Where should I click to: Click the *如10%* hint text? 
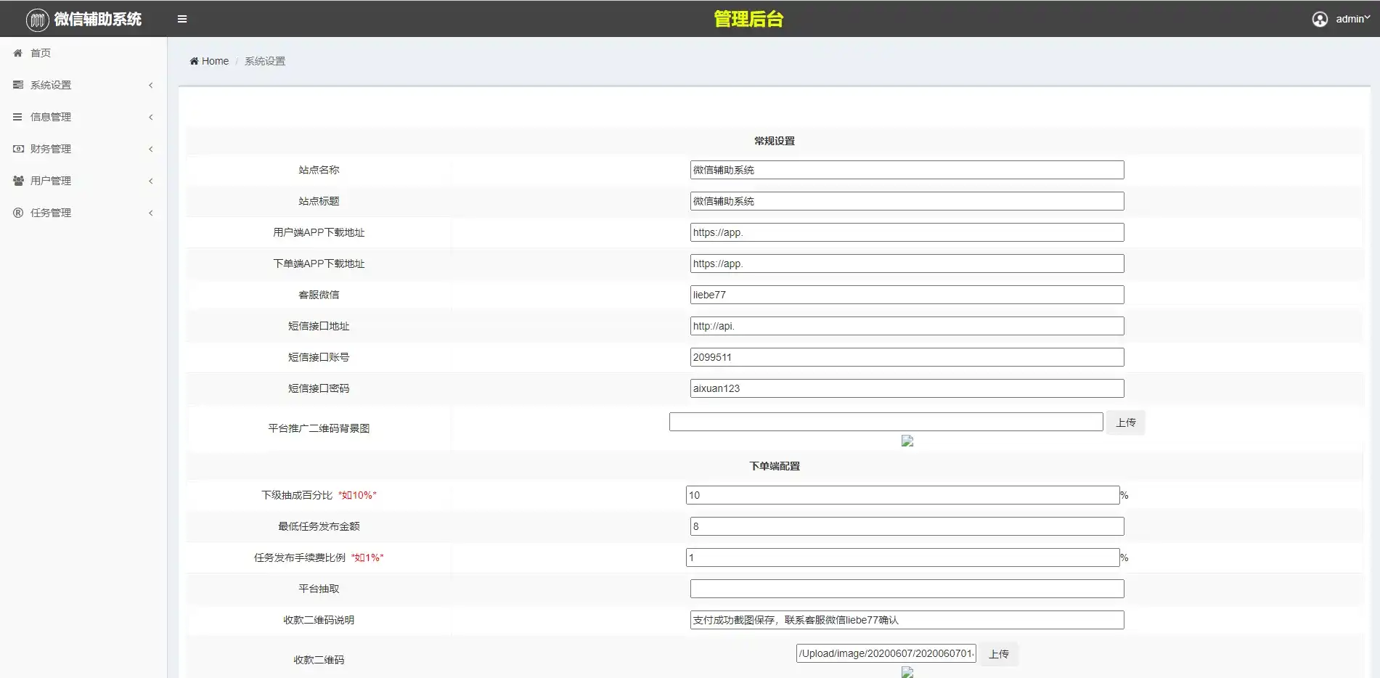tap(357, 495)
